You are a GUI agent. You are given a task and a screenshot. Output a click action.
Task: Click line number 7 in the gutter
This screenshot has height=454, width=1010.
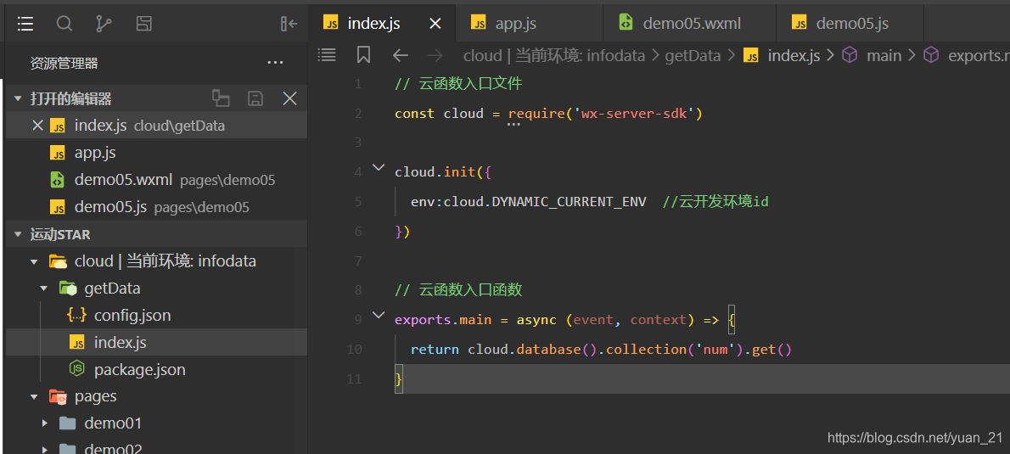[358, 261]
